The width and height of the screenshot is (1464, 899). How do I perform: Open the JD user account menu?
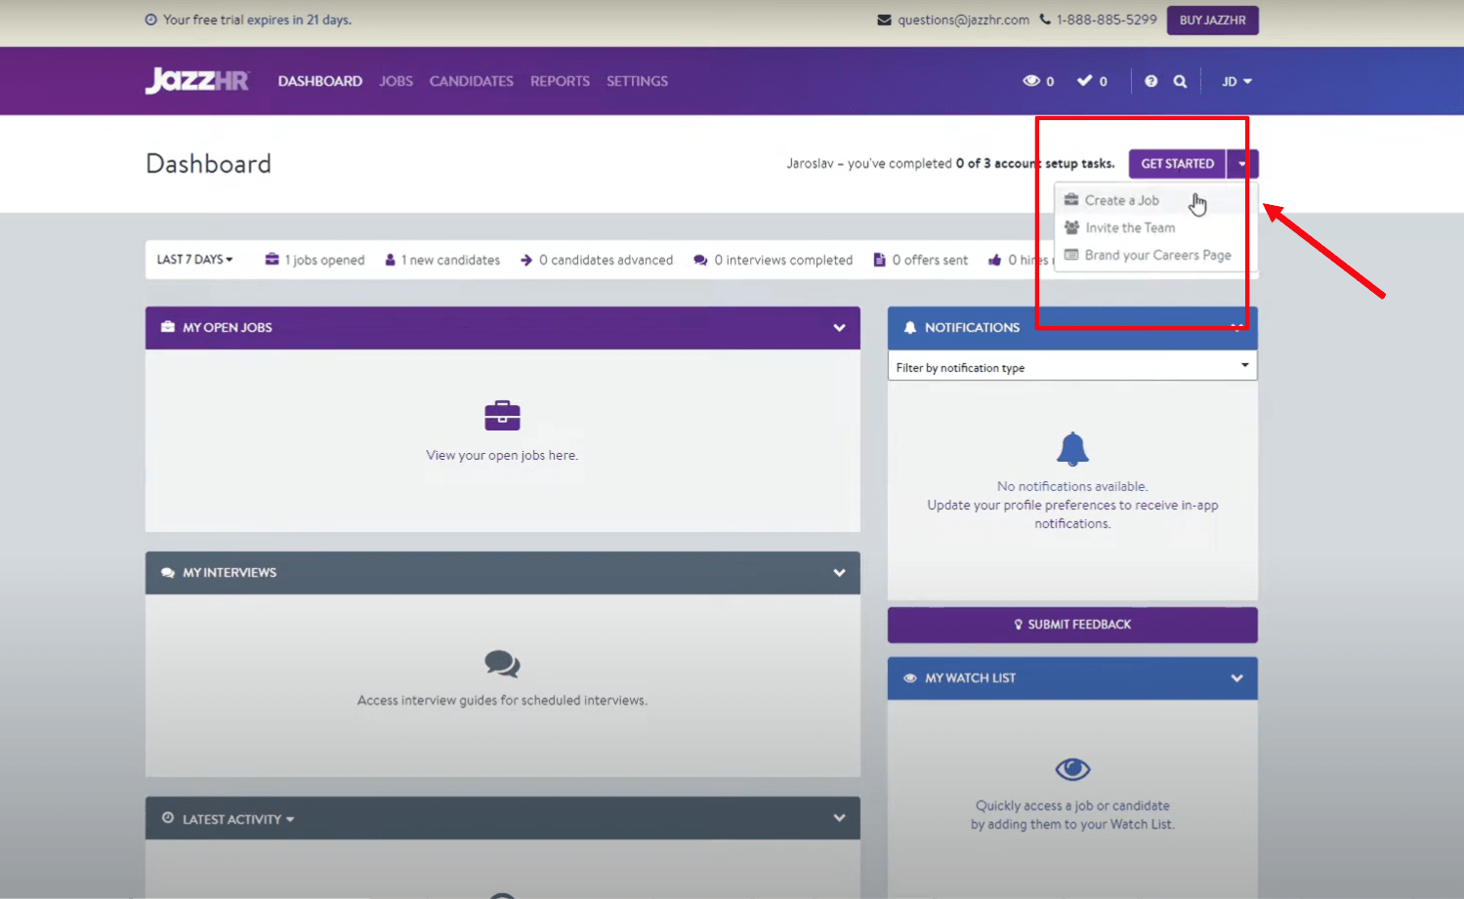pyautogui.click(x=1235, y=81)
